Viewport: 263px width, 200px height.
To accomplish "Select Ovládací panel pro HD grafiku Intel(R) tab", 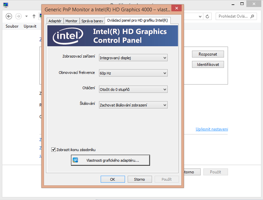I will (x=137, y=20).
